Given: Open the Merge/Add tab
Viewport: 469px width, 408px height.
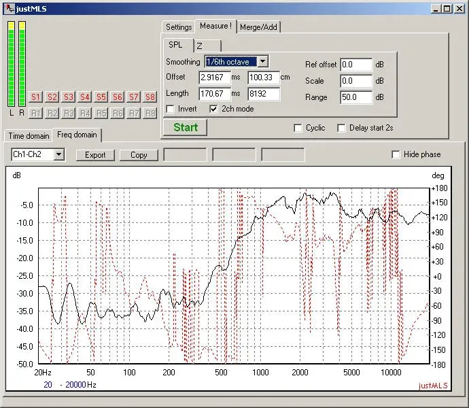Looking at the screenshot, I should click(258, 27).
